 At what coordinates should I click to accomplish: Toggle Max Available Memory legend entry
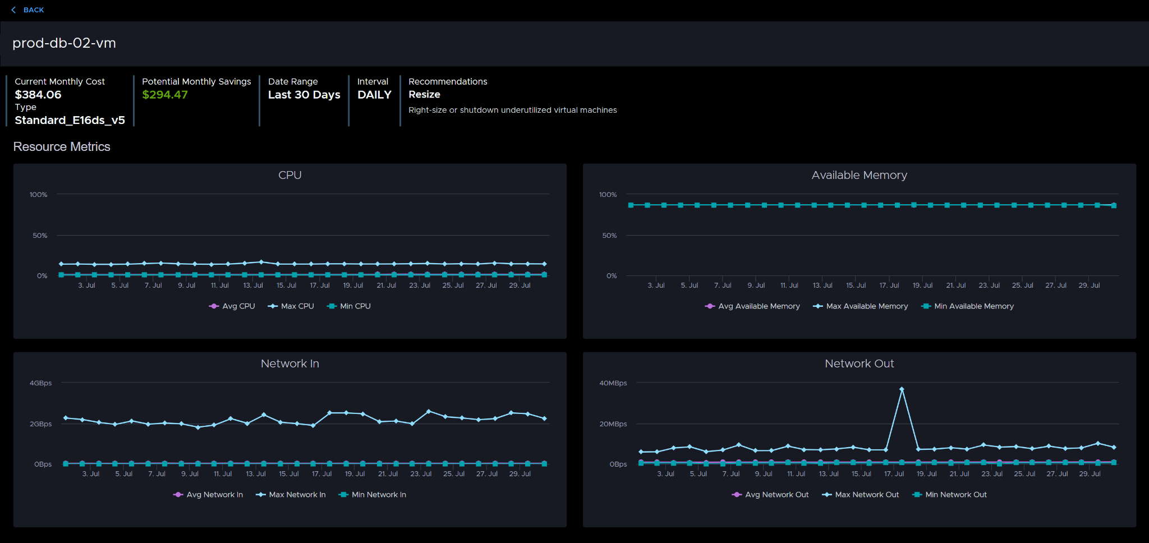[860, 306]
